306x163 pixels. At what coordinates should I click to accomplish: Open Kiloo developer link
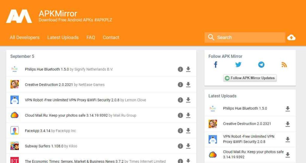[73, 146]
